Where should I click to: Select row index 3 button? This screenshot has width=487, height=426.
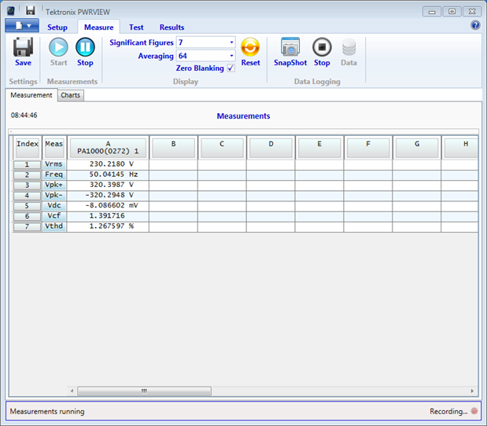[x=27, y=185]
